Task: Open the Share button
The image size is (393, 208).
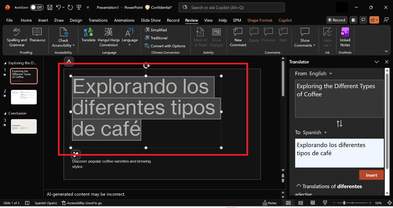Action: click(x=374, y=20)
